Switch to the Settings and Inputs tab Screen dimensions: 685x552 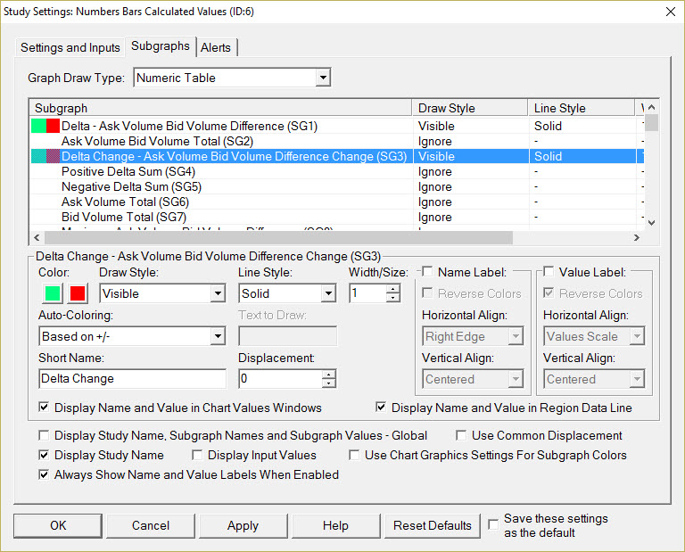tap(70, 47)
